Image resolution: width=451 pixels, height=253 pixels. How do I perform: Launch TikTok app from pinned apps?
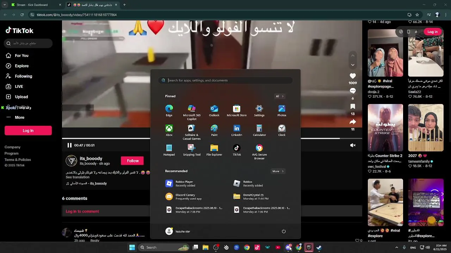point(237,150)
